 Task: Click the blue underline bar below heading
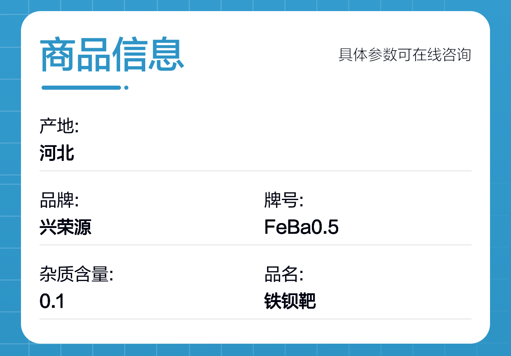point(81,88)
